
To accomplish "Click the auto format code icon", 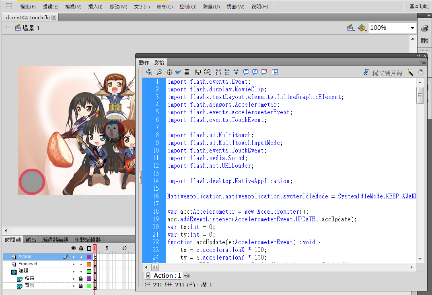I will (x=187, y=72).
